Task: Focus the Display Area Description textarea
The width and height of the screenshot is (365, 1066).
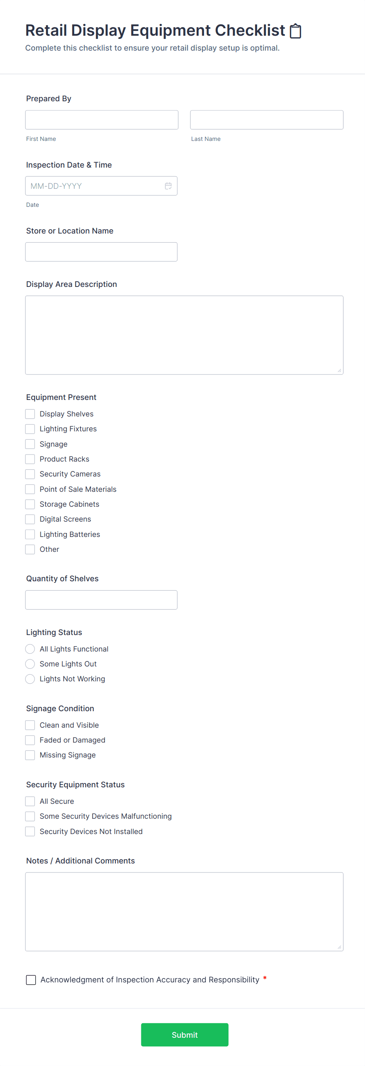Action: click(x=184, y=335)
